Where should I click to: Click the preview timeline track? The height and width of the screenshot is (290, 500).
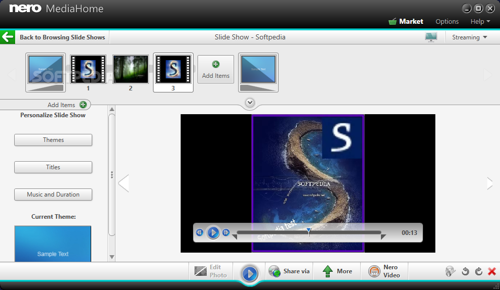(309, 232)
